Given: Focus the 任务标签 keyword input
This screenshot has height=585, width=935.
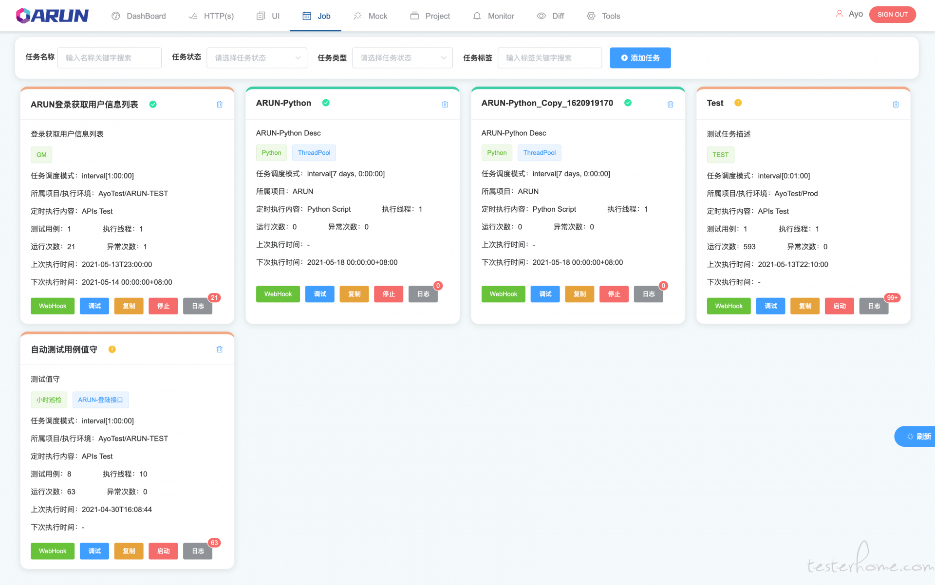Looking at the screenshot, I should pyautogui.click(x=550, y=58).
